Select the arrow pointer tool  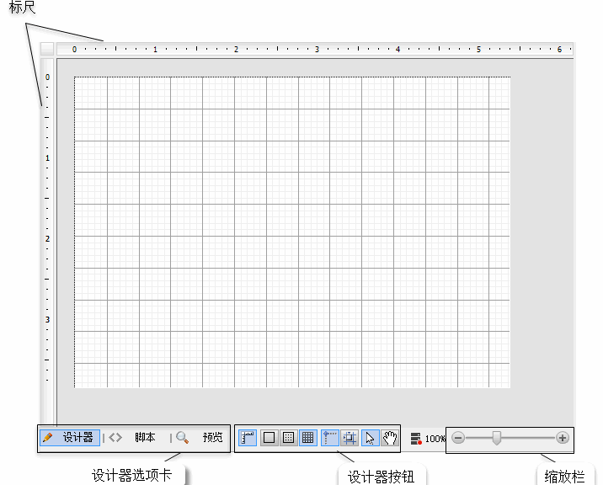(371, 438)
